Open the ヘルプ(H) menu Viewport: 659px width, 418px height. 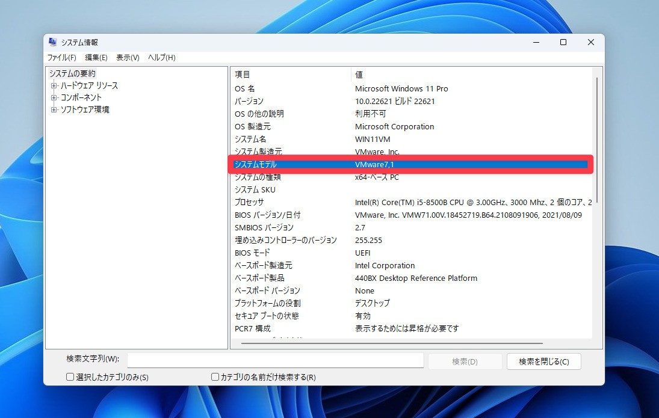(162, 58)
